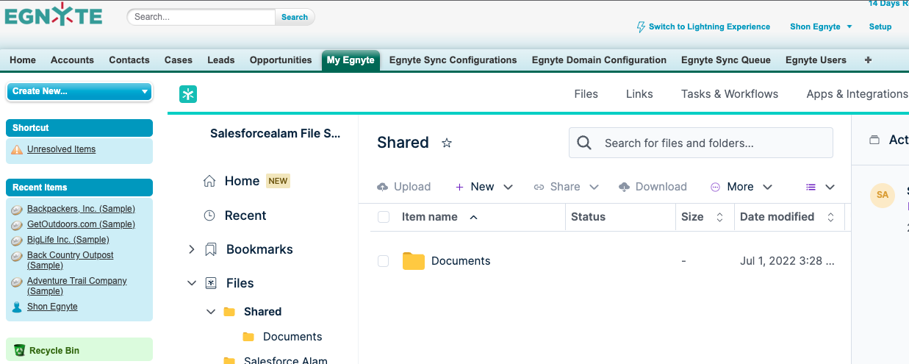909x364 pixels.
Task: Open Back Country Outpost (Sample) link
Action: 71,260
